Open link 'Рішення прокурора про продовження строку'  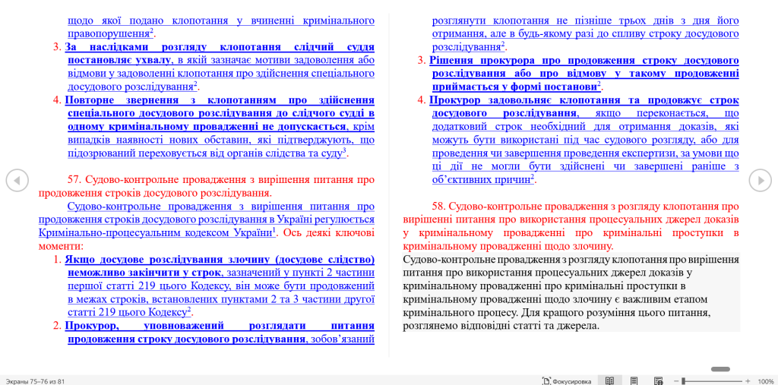tap(583, 60)
